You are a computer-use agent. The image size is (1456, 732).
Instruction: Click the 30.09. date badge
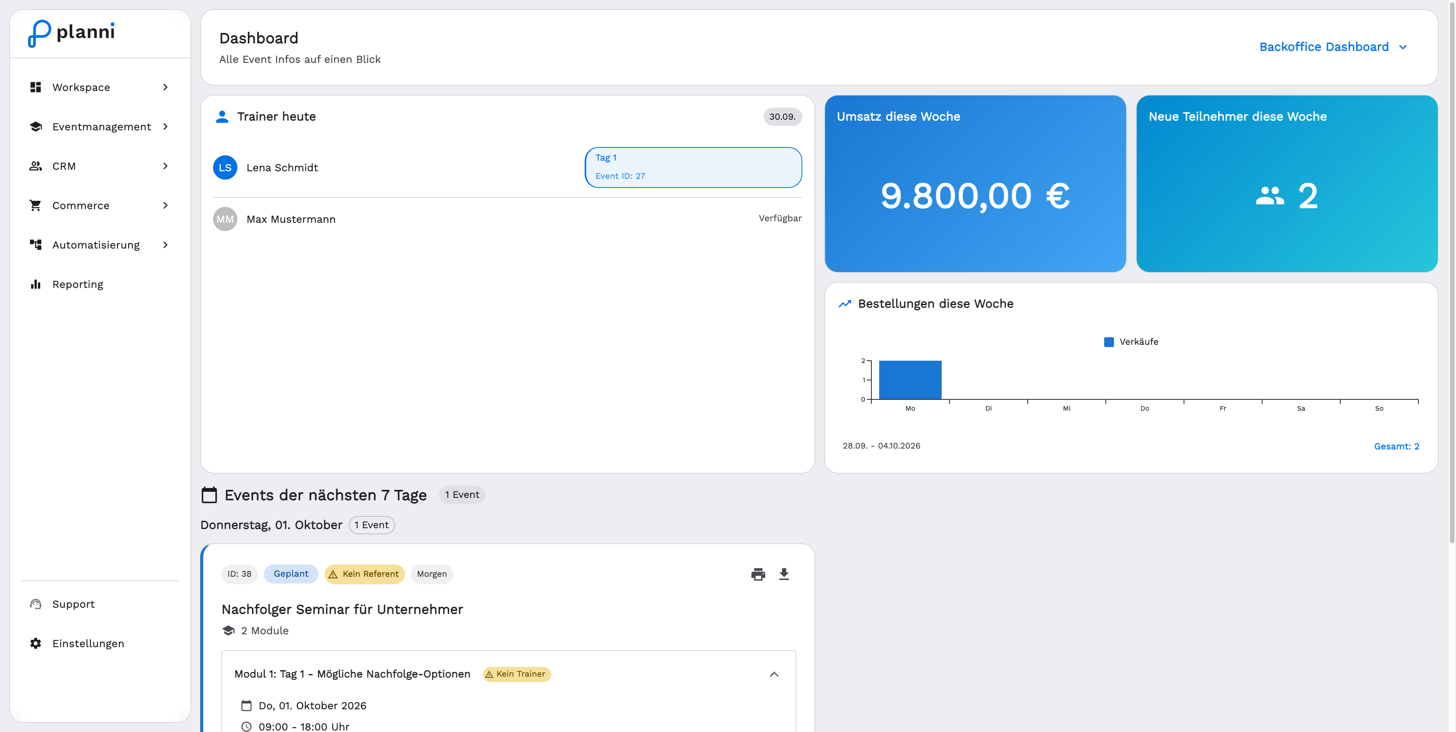pos(782,117)
